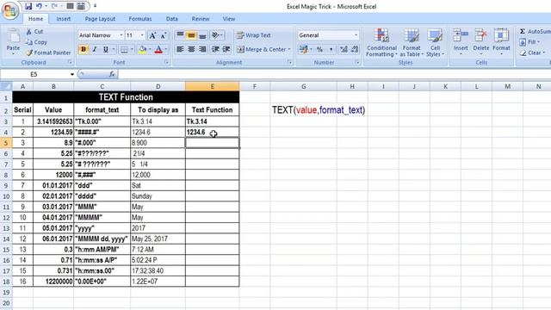The image size is (551, 310).
Task: Undo the last action
Action: point(39,6)
